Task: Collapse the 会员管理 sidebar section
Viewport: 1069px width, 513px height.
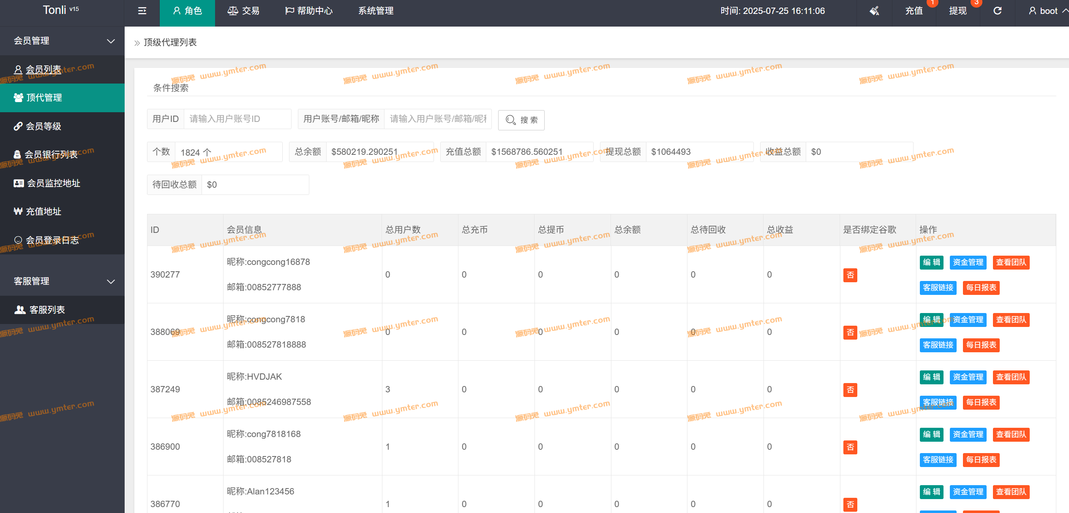Action: (x=111, y=41)
